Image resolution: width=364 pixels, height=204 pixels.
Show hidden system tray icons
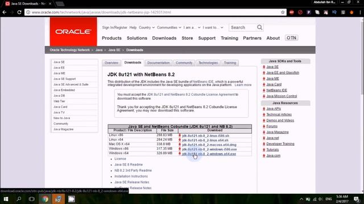pos(301,199)
